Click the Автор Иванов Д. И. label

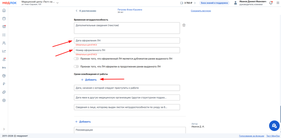pyautogui.click(x=198, y=125)
